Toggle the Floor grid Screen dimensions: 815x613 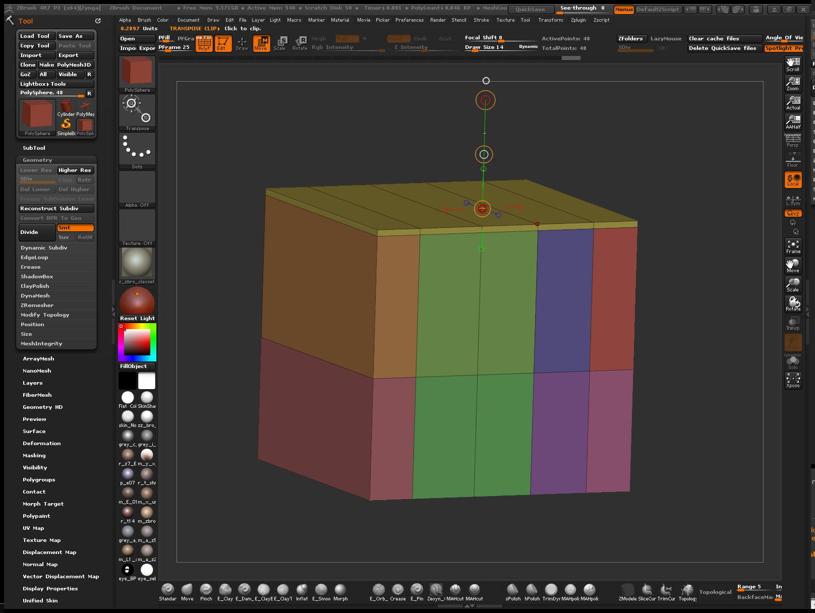793,160
